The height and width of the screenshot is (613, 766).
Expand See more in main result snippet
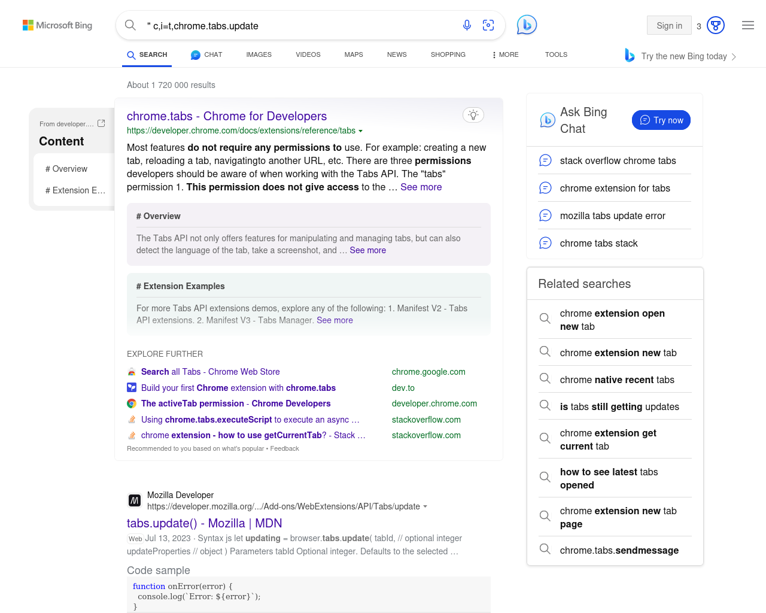(421, 187)
